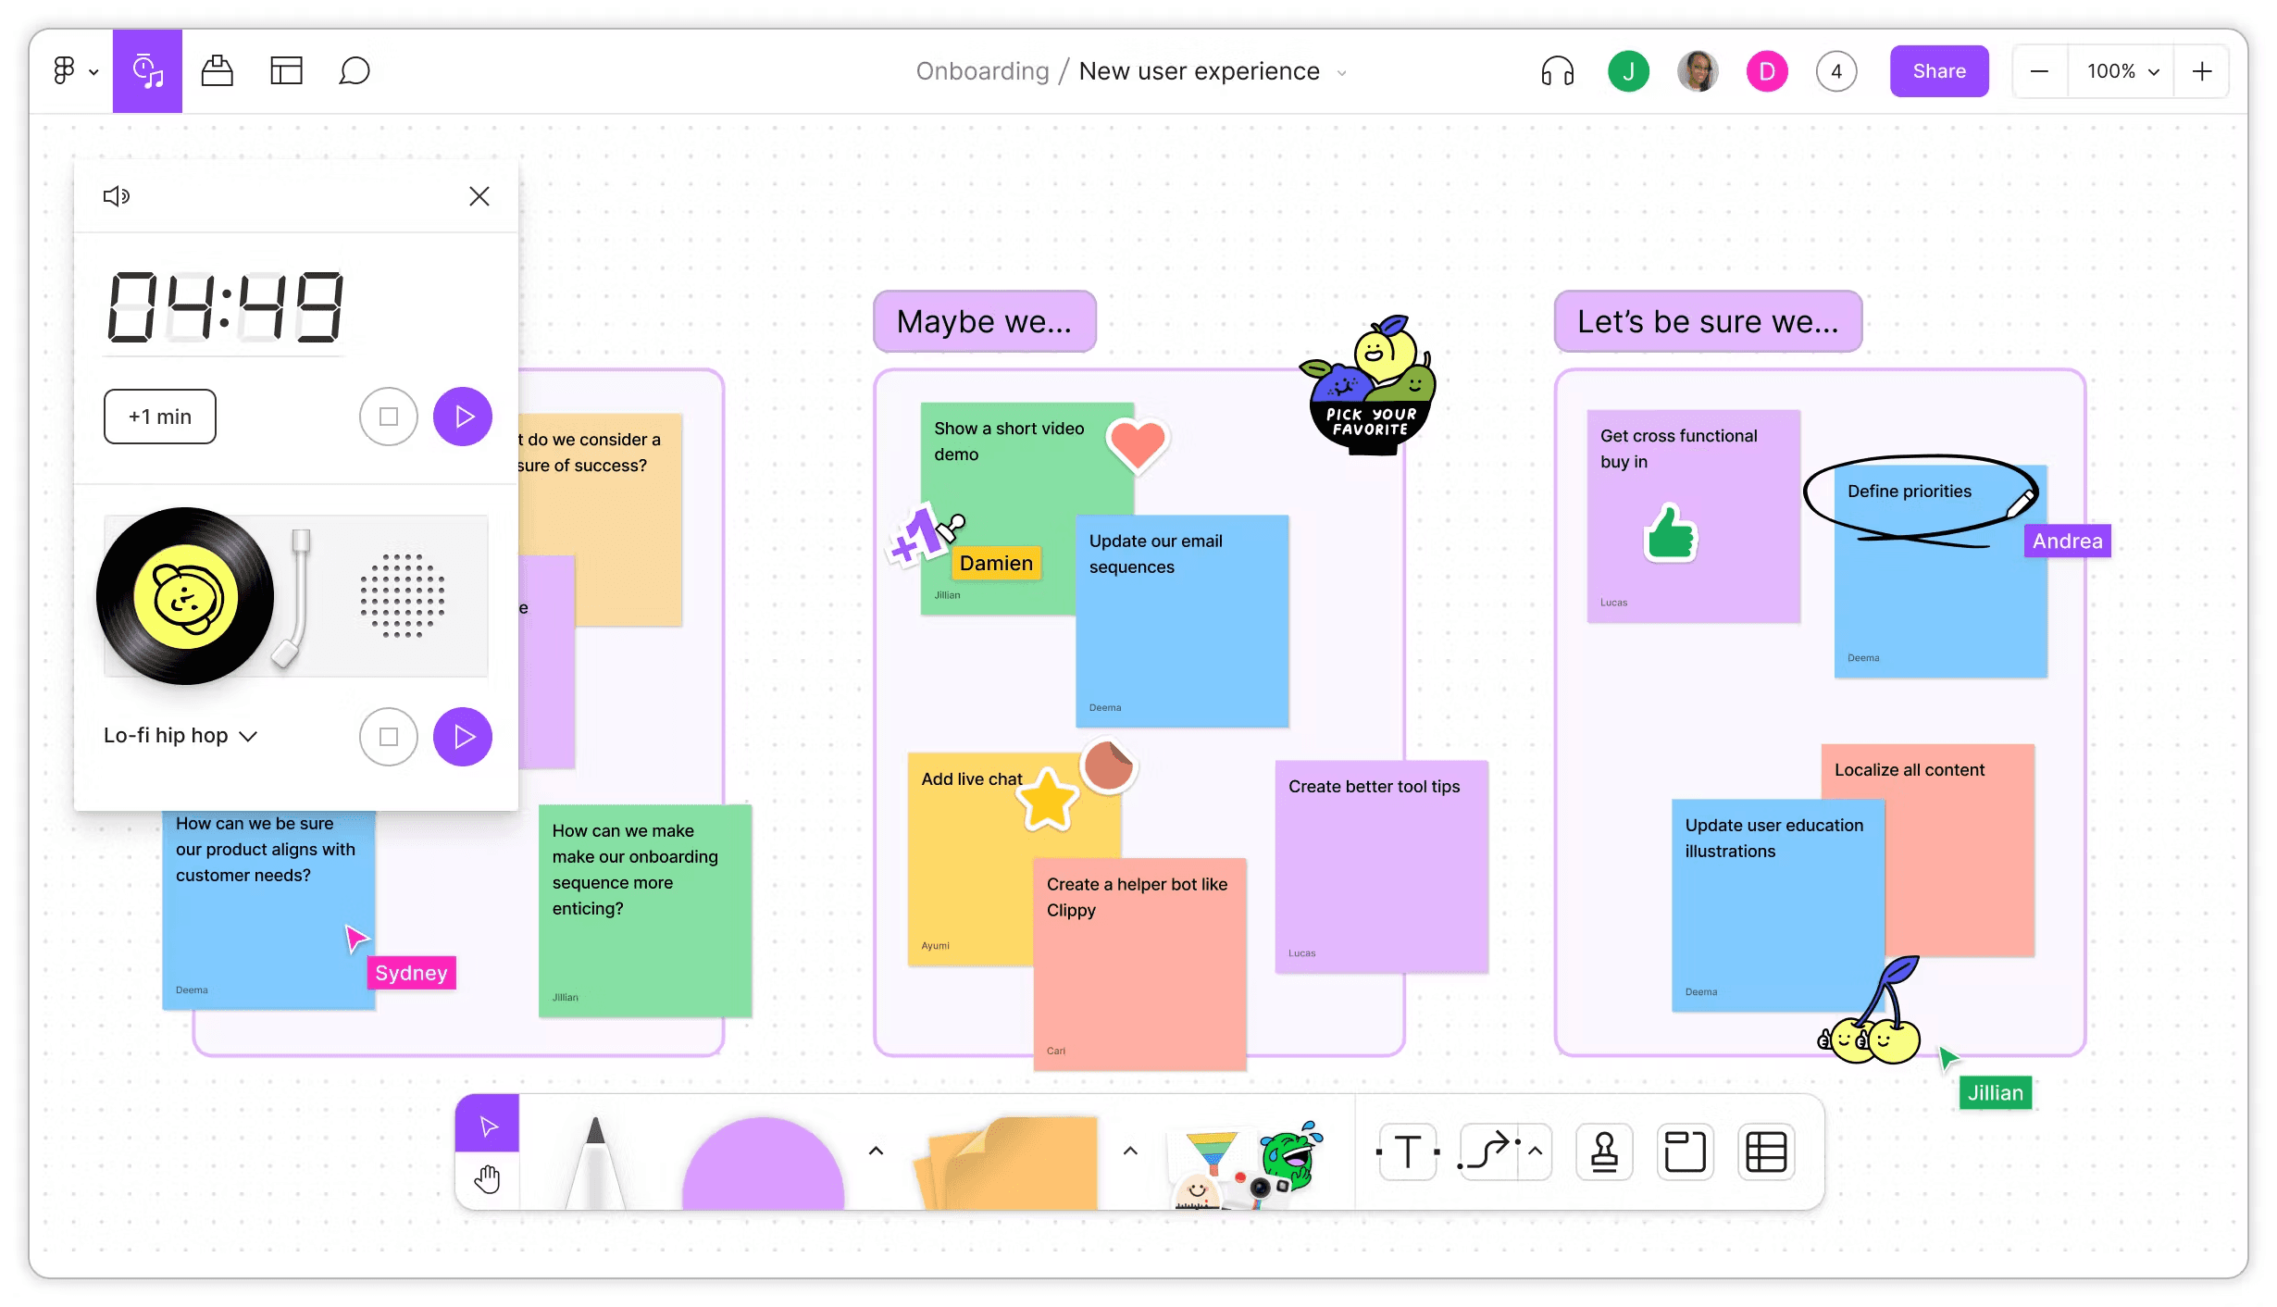
Task: Play the Lo-fi hip hop music
Action: [x=463, y=737]
